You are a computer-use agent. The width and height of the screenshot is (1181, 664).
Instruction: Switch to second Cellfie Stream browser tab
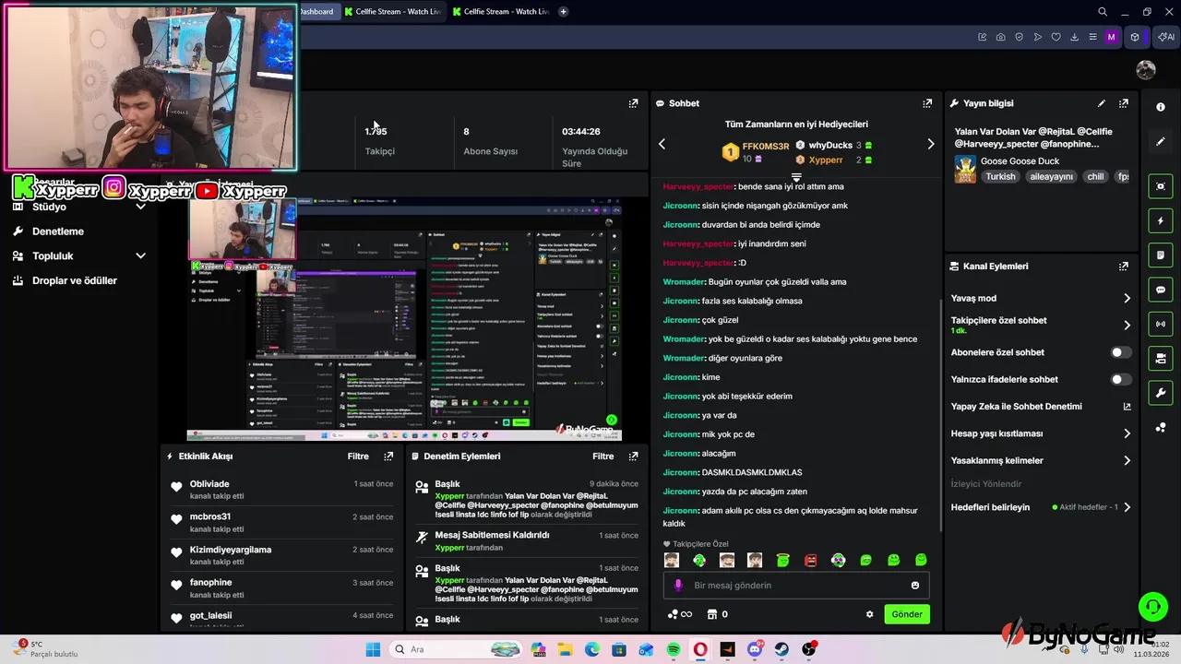[x=501, y=12]
